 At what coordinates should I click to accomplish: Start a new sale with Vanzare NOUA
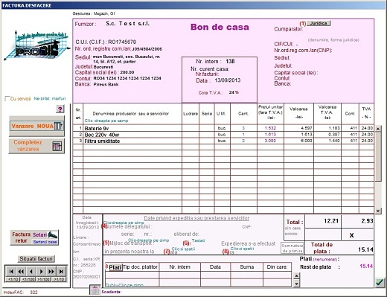pyautogui.click(x=36, y=126)
